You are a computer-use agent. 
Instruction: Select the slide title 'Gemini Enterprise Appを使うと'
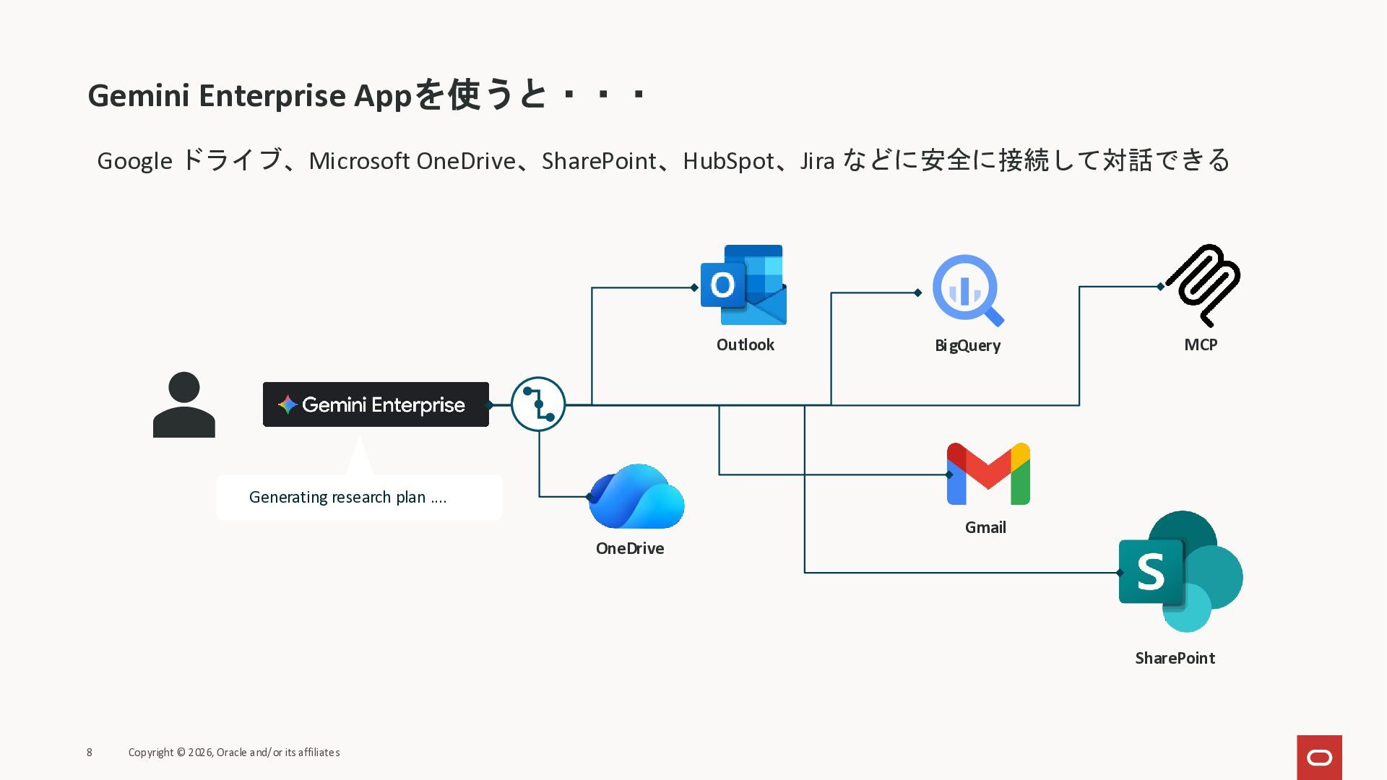pos(366,95)
